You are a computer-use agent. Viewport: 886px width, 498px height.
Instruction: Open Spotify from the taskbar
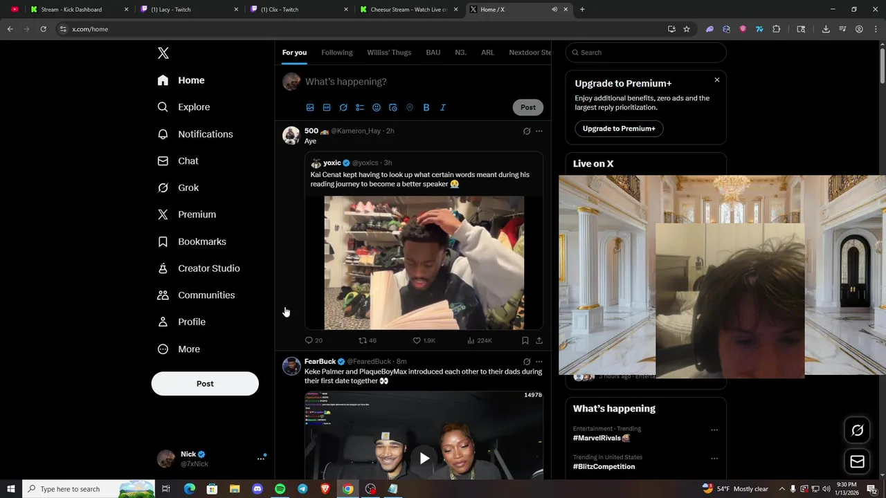(280, 489)
